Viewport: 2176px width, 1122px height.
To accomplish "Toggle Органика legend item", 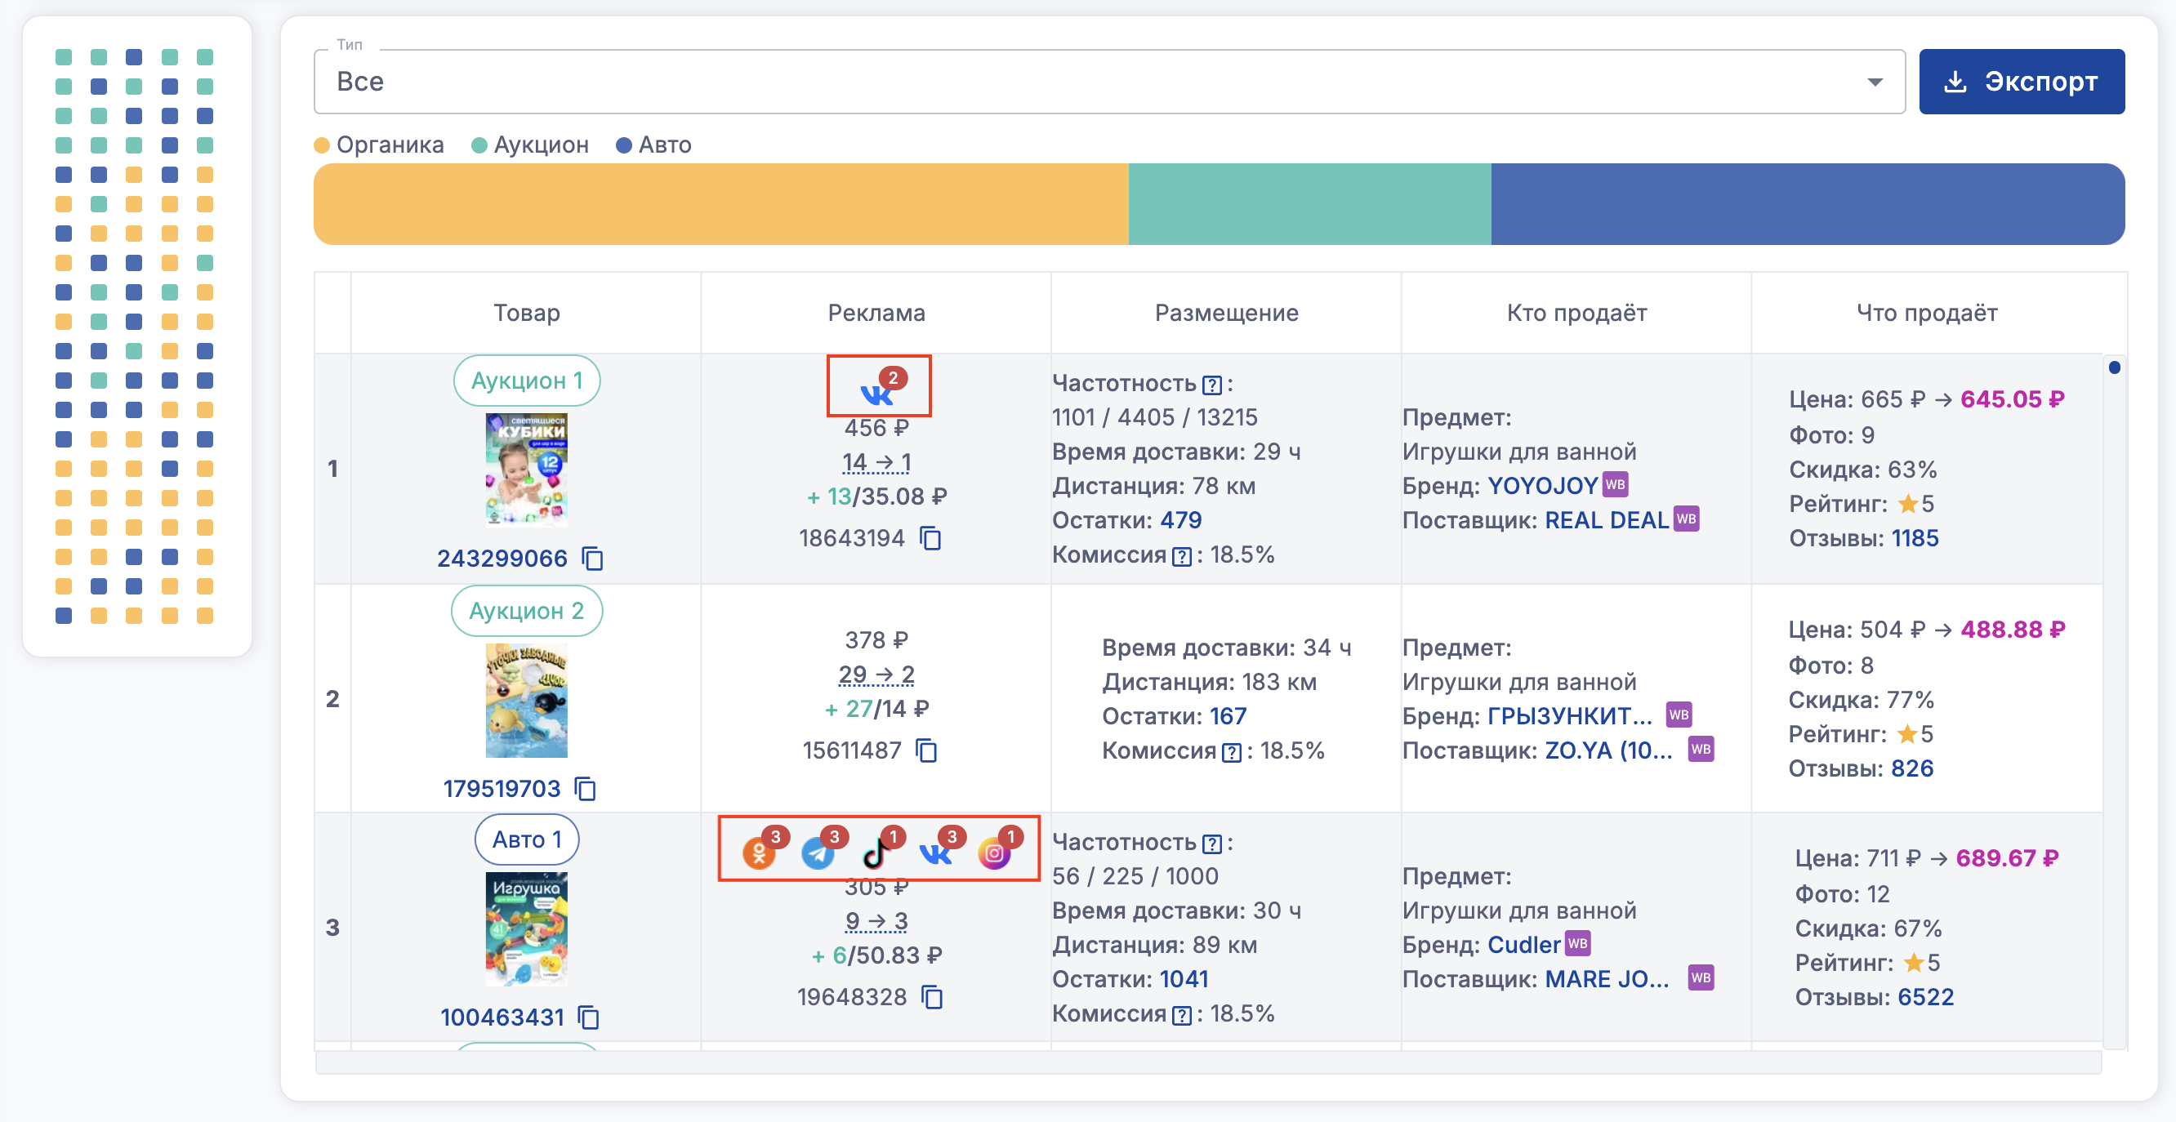I will pyautogui.click(x=379, y=145).
